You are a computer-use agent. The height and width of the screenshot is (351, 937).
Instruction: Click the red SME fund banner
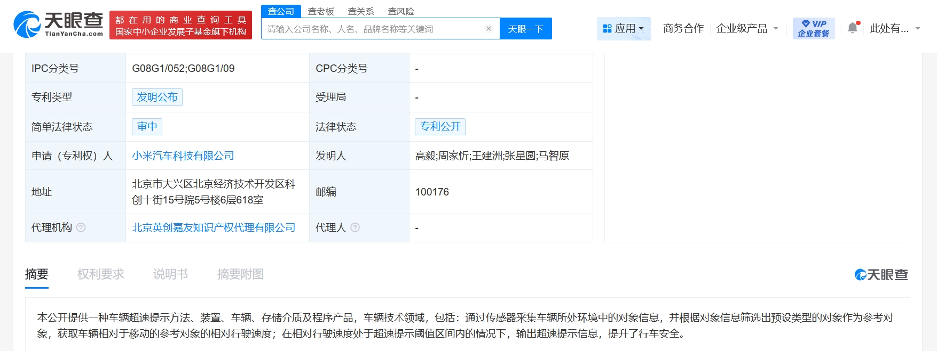click(180, 26)
